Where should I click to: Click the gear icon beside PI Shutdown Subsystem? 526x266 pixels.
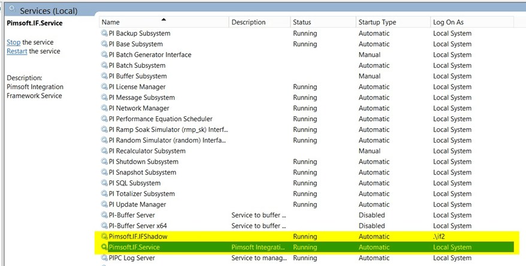[104, 162]
